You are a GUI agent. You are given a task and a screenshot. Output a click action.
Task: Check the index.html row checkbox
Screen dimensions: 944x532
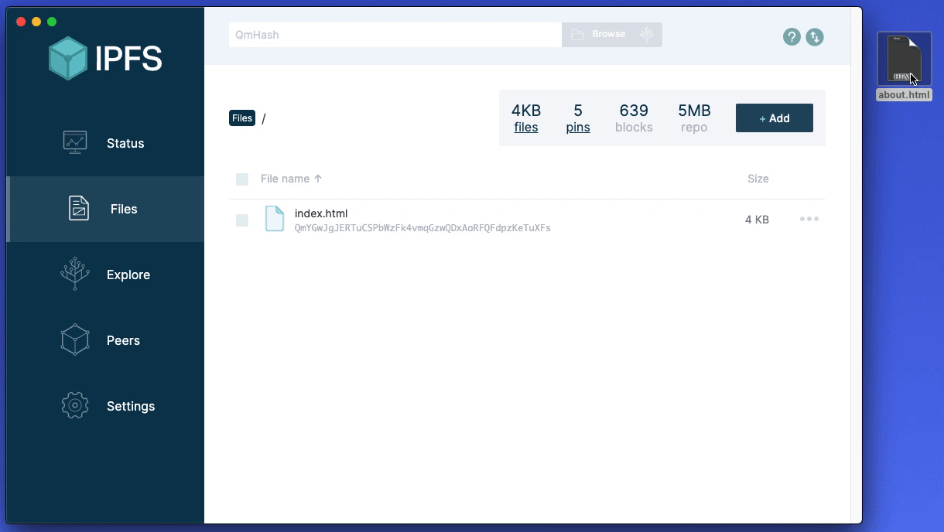(x=242, y=220)
